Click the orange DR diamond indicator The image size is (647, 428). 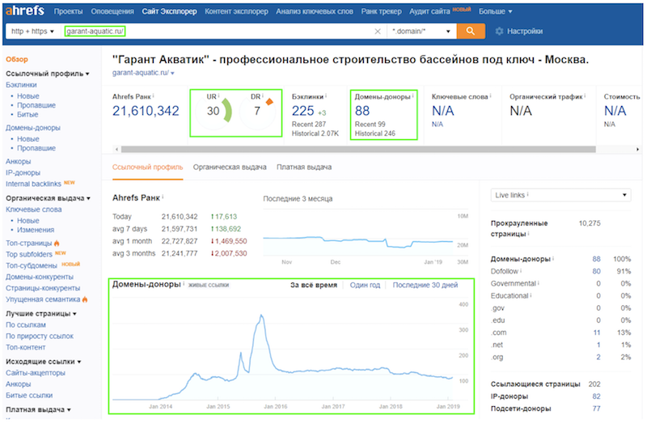point(269,101)
